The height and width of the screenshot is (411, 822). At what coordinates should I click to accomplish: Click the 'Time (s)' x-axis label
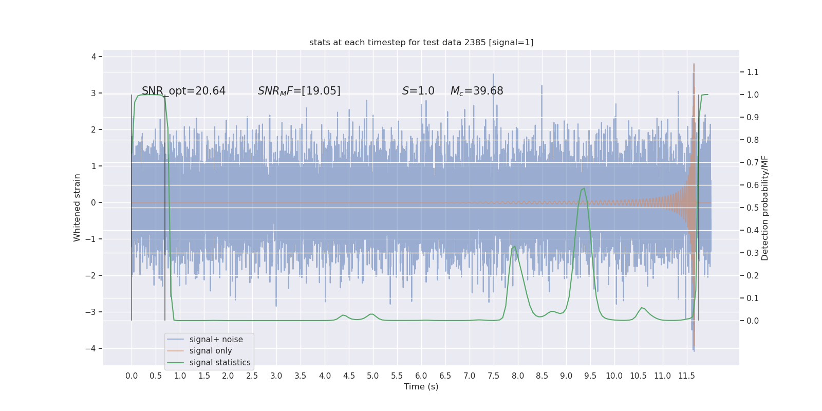coord(421,386)
